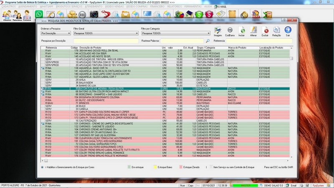Viewport: 334px width, 188px height.
Task: Click the barcode toolbar icon
Action: click(x=82, y=15)
